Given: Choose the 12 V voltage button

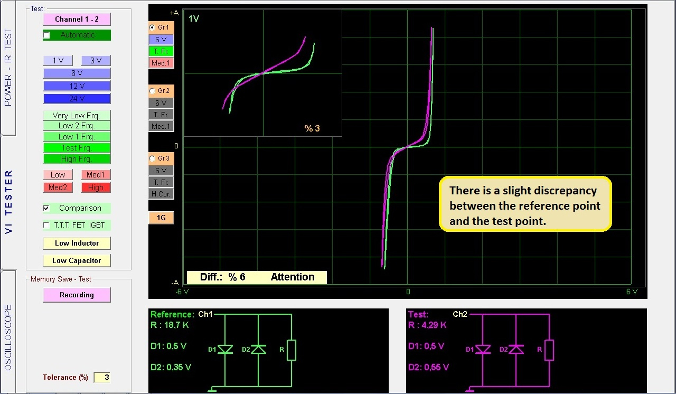Looking at the screenshot, I should pyautogui.click(x=77, y=86).
